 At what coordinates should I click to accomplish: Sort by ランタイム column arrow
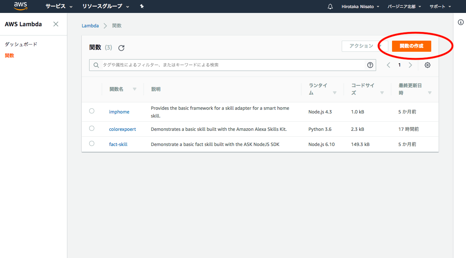tap(335, 93)
